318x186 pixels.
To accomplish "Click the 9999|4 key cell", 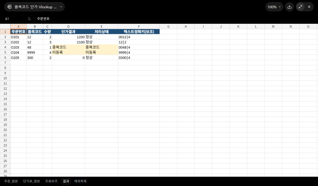I will (139, 52).
